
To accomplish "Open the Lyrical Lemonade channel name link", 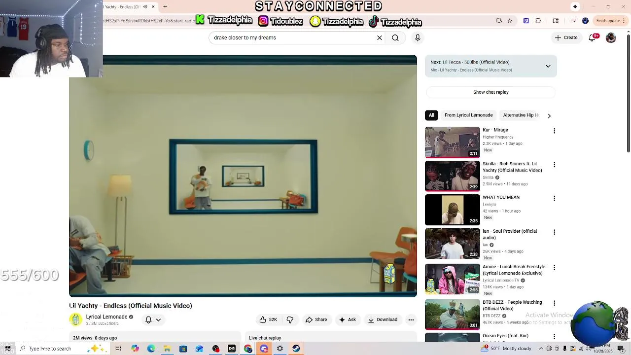I will click(x=106, y=317).
